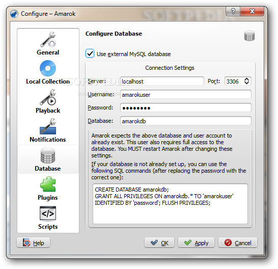The image size is (278, 269).
Task: Switch to the General section label
Action: coord(48,52)
